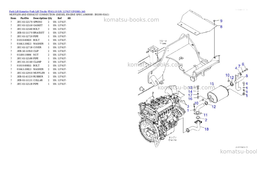Select part number 3EB-03-51170 BRACKET

click(x=30, y=33)
